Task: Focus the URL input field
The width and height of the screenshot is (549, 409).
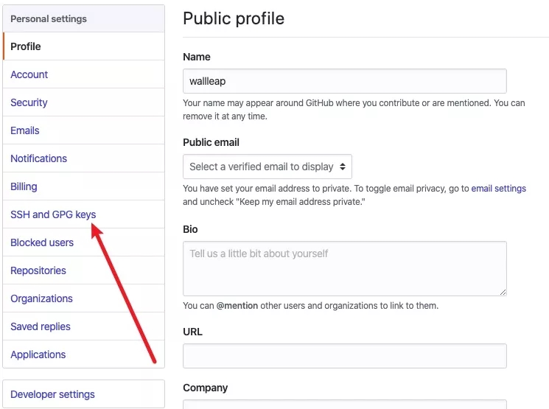Action: 344,356
